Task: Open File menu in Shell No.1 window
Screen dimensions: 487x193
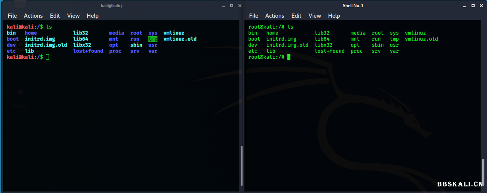Action: (x=254, y=15)
